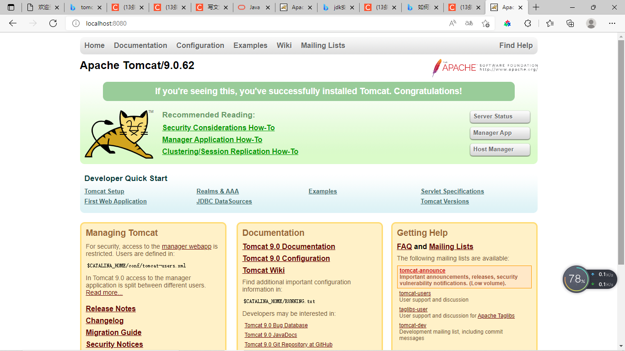
Task: Open the Collections icon
Action: pos(570,23)
